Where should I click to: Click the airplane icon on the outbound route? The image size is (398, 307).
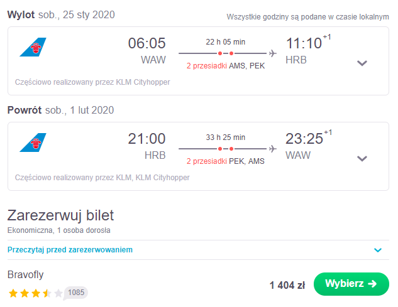(x=273, y=53)
